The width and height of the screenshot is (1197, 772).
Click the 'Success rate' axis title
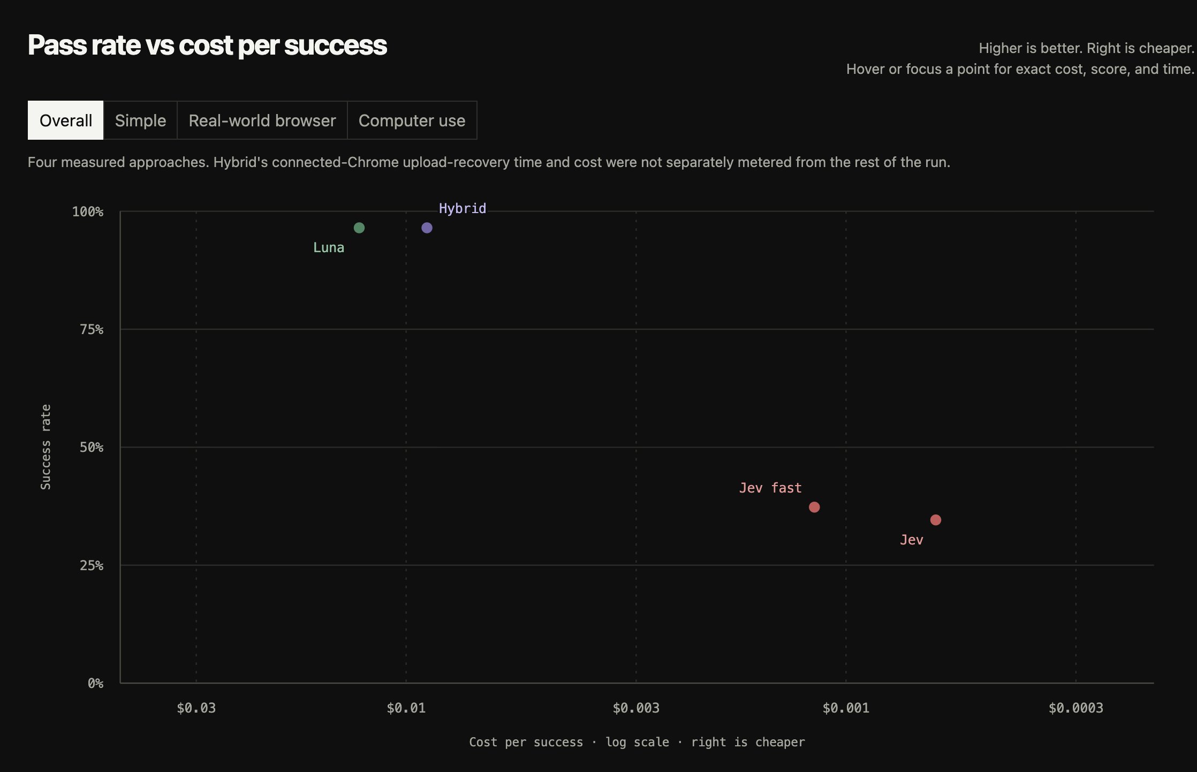click(46, 447)
